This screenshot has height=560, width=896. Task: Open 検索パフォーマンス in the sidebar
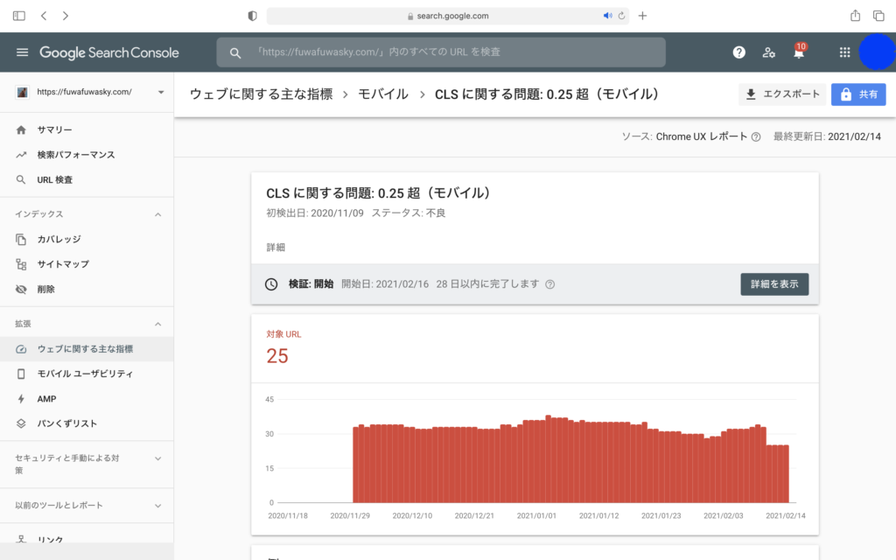click(x=87, y=155)
